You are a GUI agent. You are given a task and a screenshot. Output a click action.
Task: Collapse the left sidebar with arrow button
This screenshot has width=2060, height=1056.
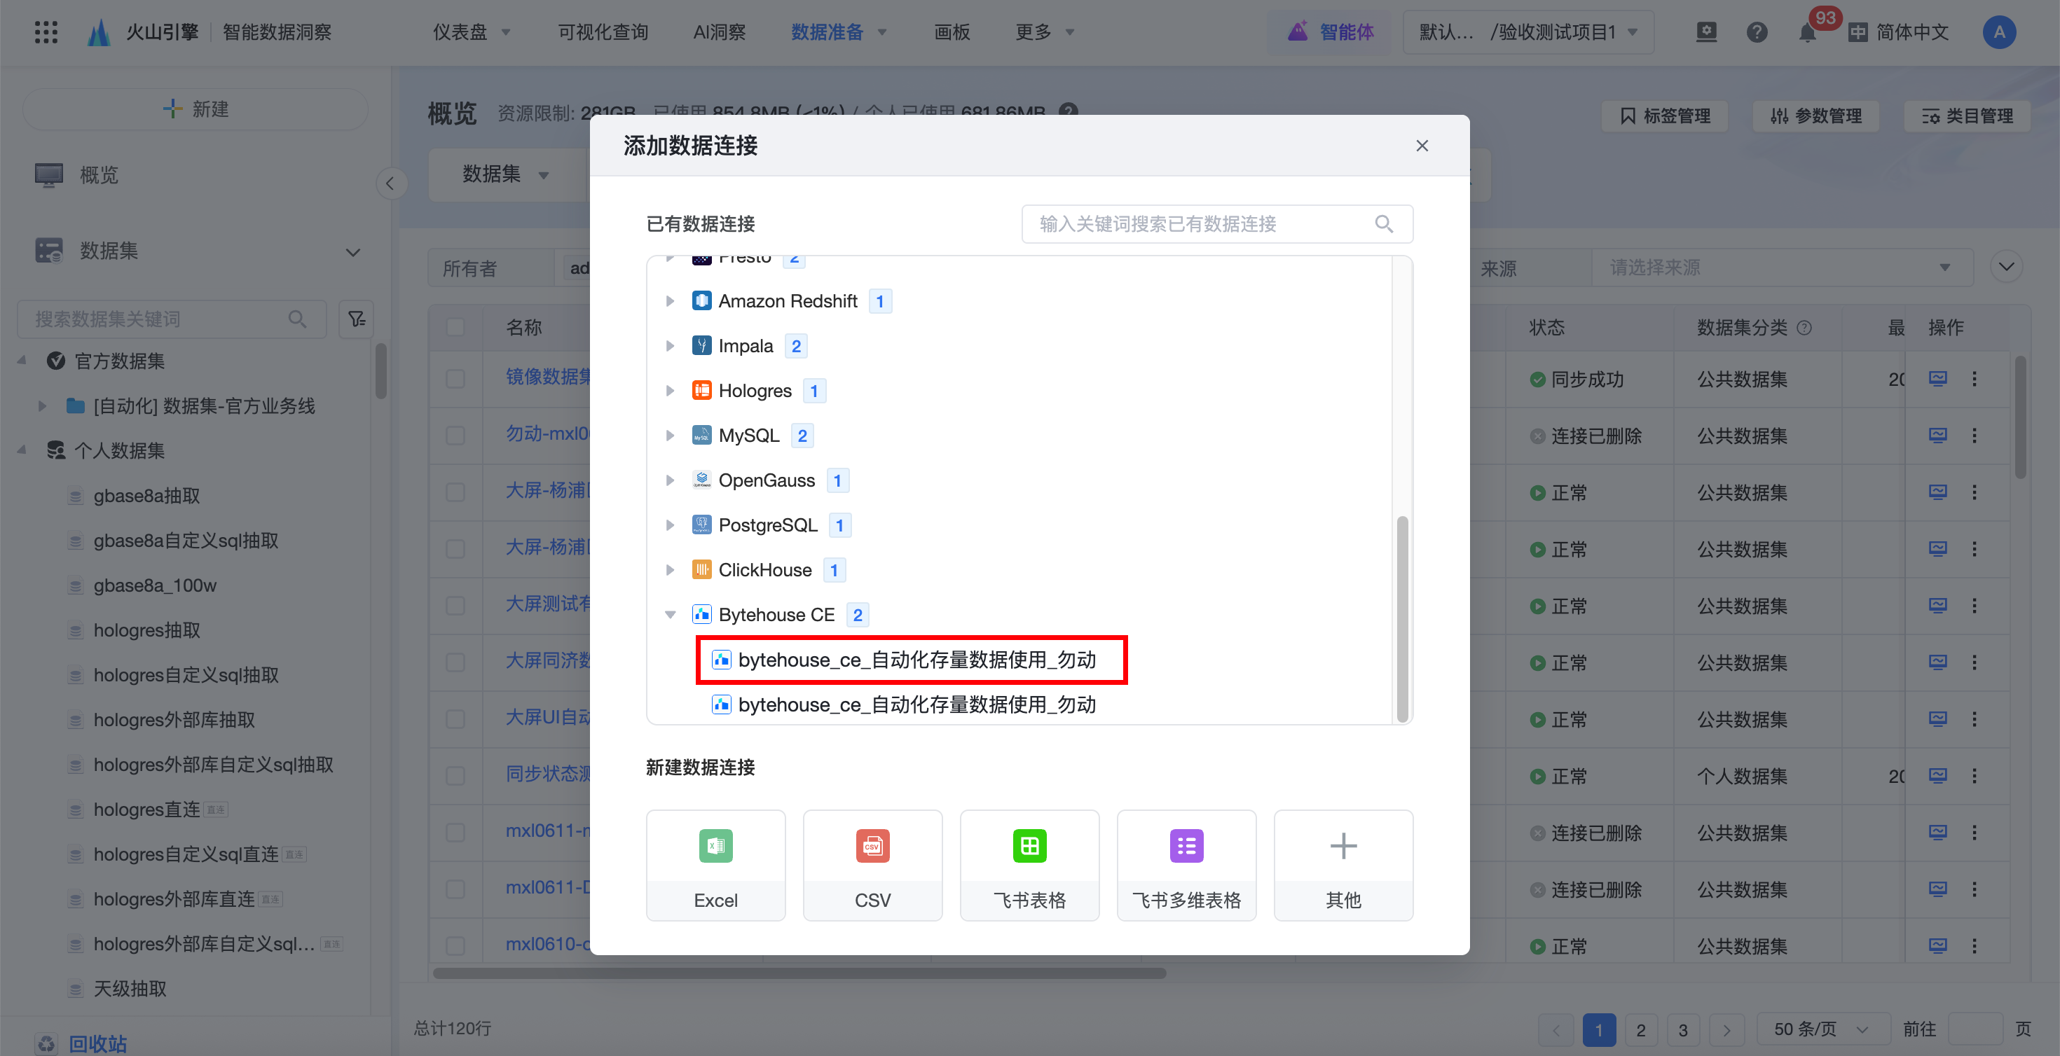[x=390, y=184]
